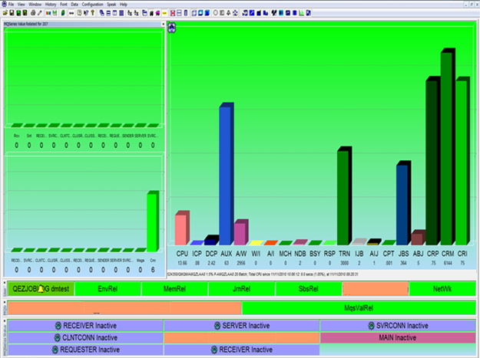Screen dimensions: 480x358
Task: Click the open folder icon in toolbar
Action: pyautogui.click(x=5, y=13)
